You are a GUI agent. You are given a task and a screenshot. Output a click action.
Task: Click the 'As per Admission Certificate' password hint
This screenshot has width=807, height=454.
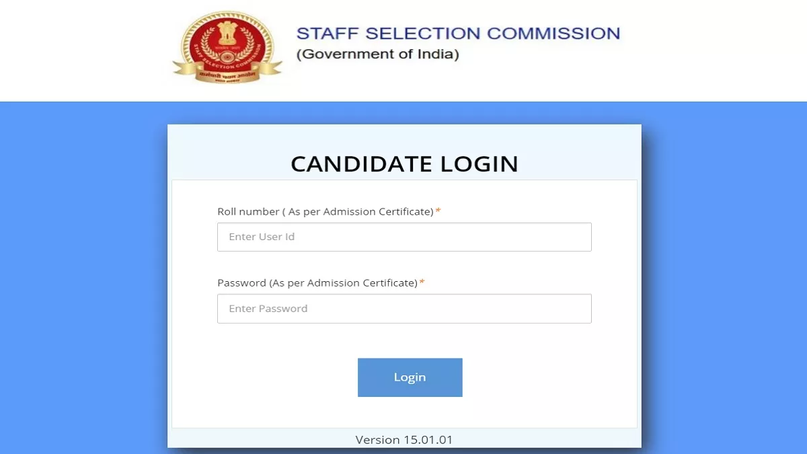pos(344,283)
